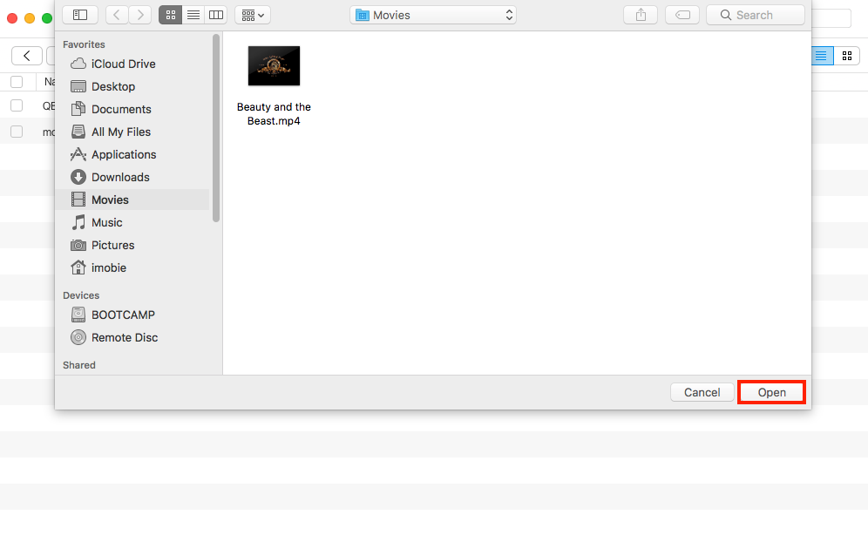This screenshot has height=535, width=868.
Task: Open Music in sidebar
Action: click(132, 222)
